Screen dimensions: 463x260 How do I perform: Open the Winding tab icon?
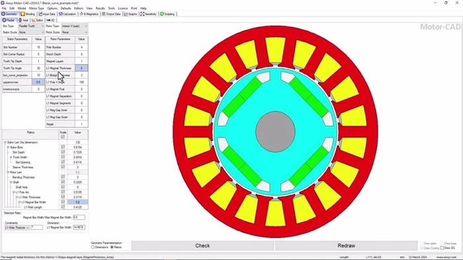[22, 14]
